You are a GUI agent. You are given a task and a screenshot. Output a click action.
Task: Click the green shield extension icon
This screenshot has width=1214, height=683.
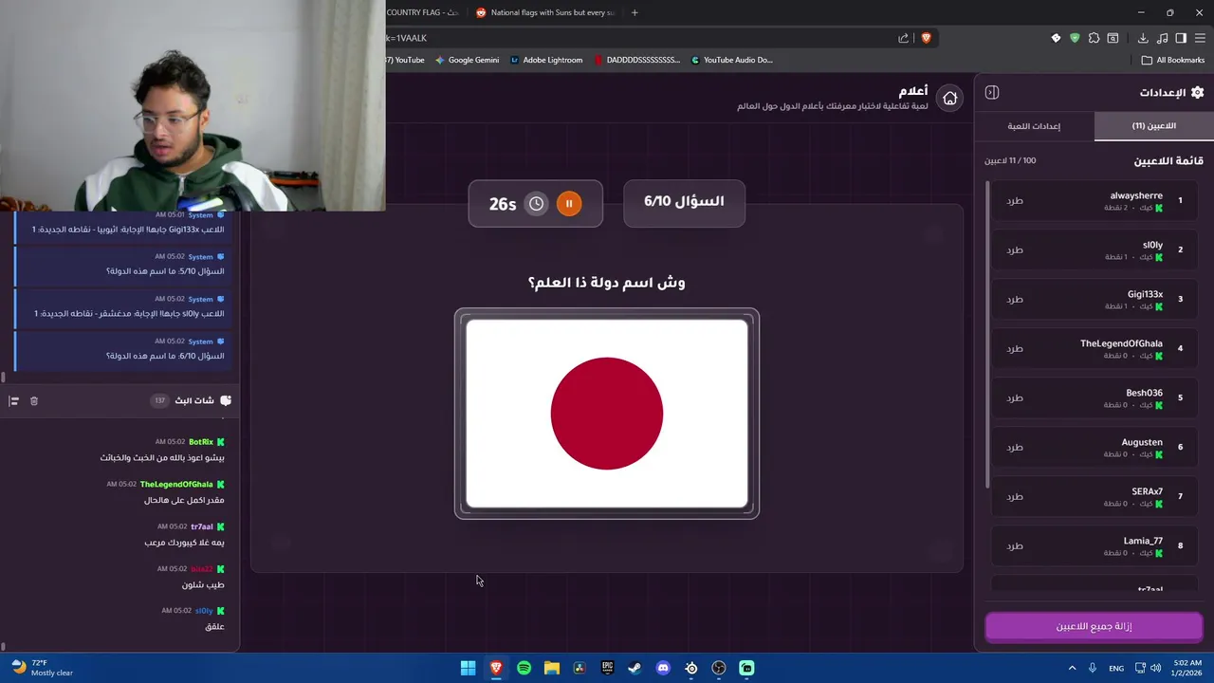(1075, 38)
